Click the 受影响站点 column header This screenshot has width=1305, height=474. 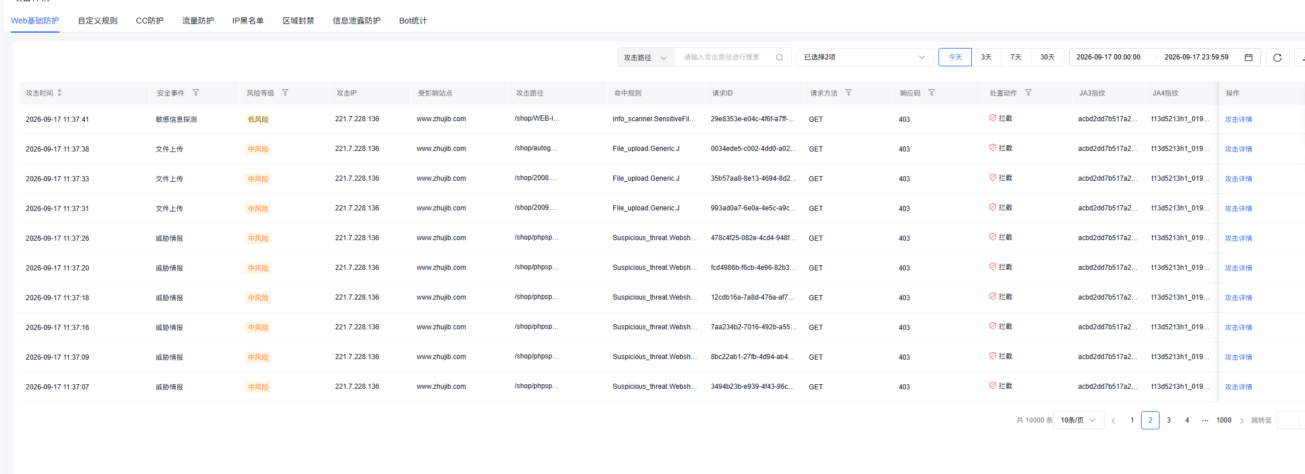point(435,93)
